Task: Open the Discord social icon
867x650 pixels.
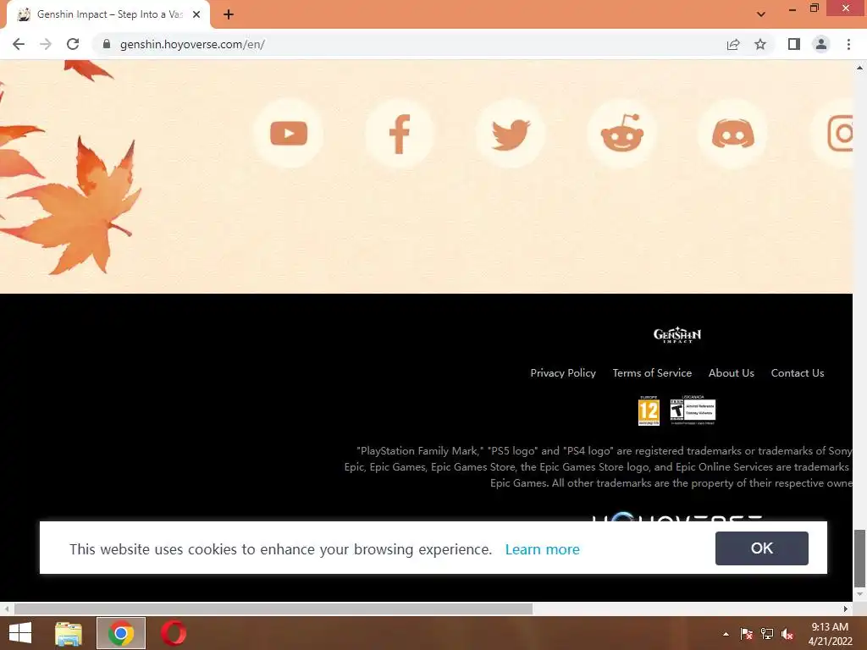Action: (x=733, y=133)
